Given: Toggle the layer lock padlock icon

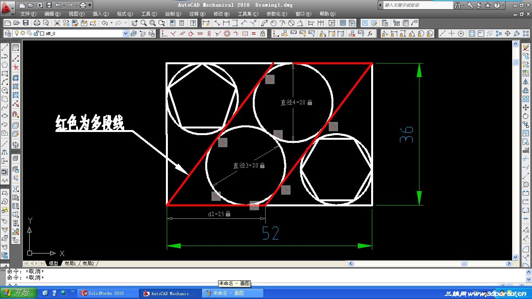Looking at the screenshot, I should click(x=36, y=33).
